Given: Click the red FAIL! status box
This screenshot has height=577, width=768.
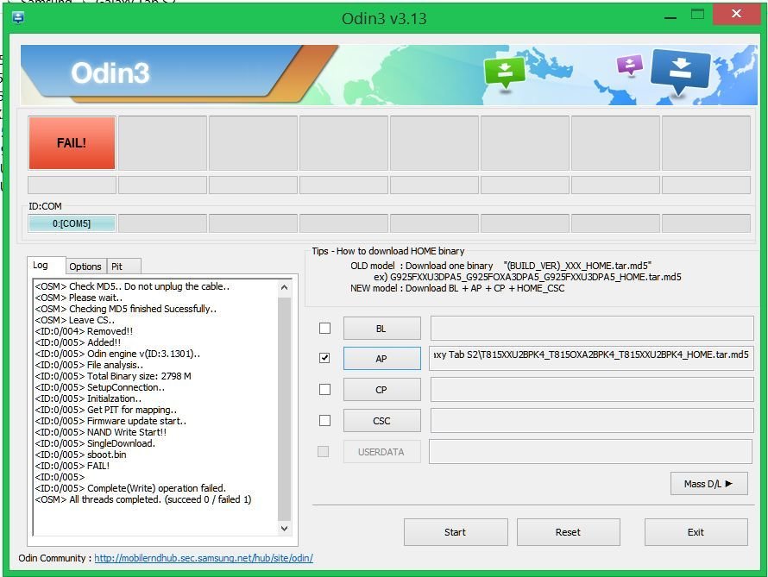Looking at the screenshot, I should (72, 143).
